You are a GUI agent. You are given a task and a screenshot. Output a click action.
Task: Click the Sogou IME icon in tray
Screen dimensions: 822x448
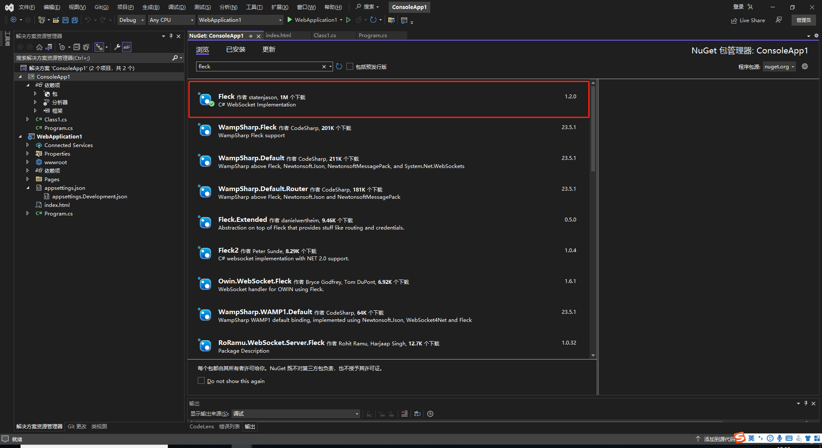(740, 438)
